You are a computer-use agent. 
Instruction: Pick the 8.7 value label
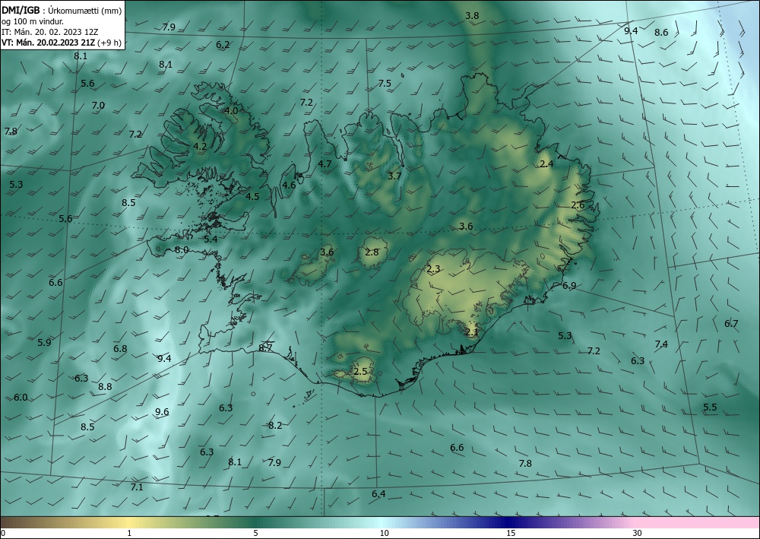[x=265, y=347]
